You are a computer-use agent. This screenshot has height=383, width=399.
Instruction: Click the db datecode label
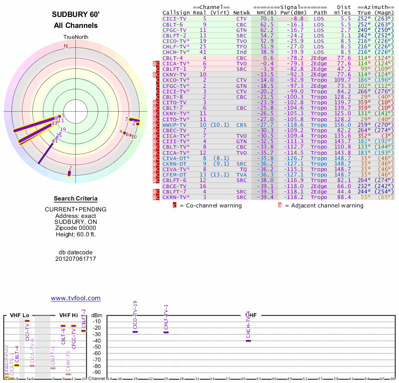[76, 252]
